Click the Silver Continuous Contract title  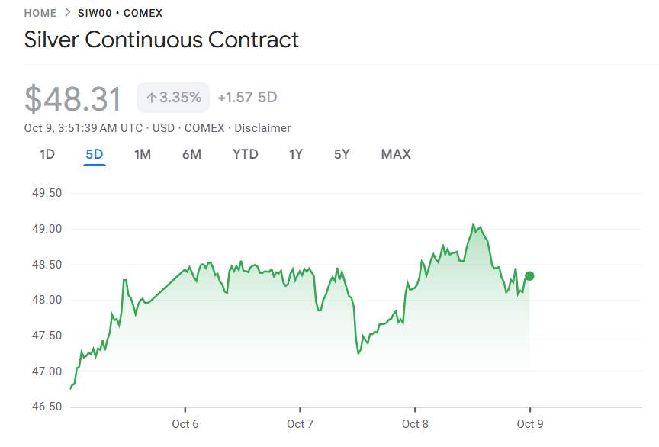[162, 40]
